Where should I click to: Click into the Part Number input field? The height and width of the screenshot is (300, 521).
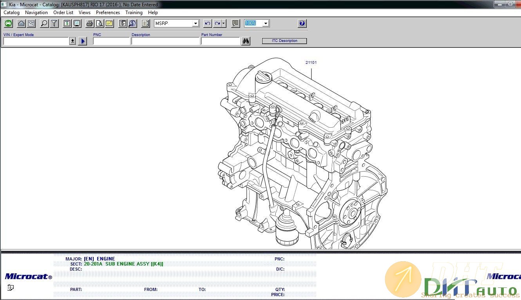(x=221, y=41)
